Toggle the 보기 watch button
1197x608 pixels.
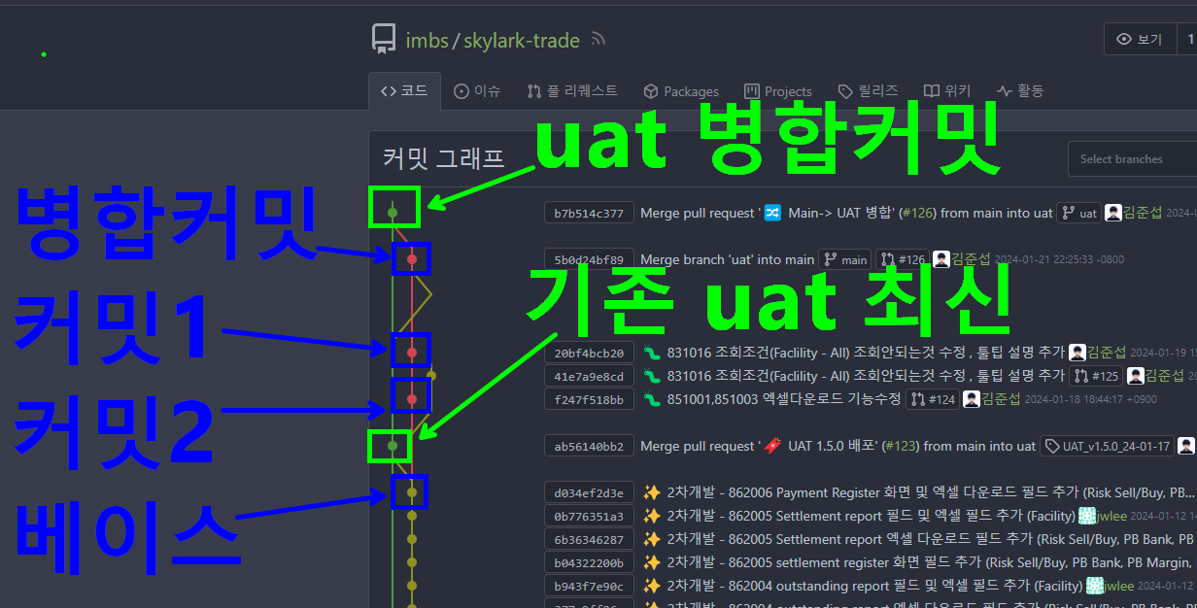pos(1140,40)
